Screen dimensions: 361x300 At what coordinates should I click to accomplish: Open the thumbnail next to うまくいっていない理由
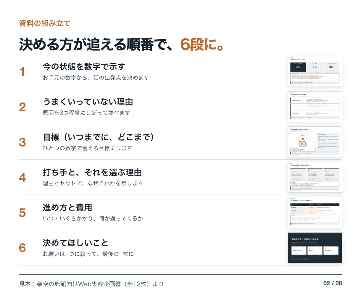315,107
